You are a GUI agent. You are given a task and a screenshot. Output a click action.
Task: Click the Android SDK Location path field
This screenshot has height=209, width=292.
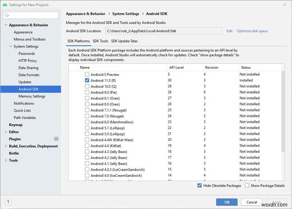pyautogui.click(x=164, y=31)
